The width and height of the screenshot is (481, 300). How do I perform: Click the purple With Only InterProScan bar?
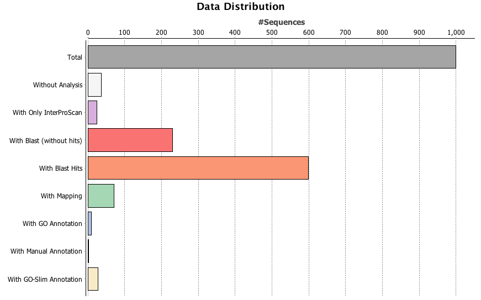click(92, 113)
